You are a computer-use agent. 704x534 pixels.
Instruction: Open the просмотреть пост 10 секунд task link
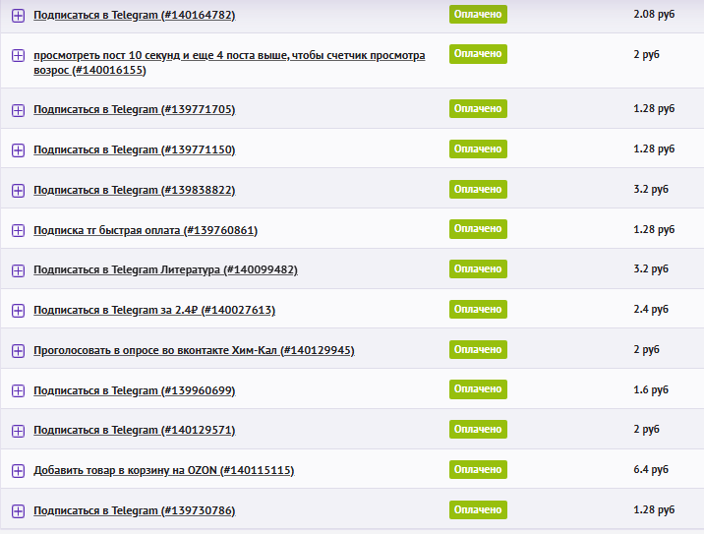[229, 56]
